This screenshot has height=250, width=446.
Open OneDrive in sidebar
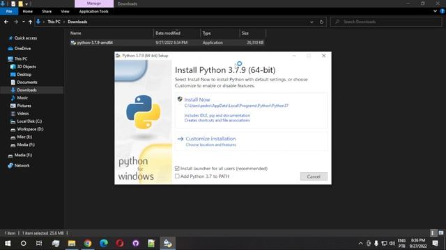[x=22, y=49]
